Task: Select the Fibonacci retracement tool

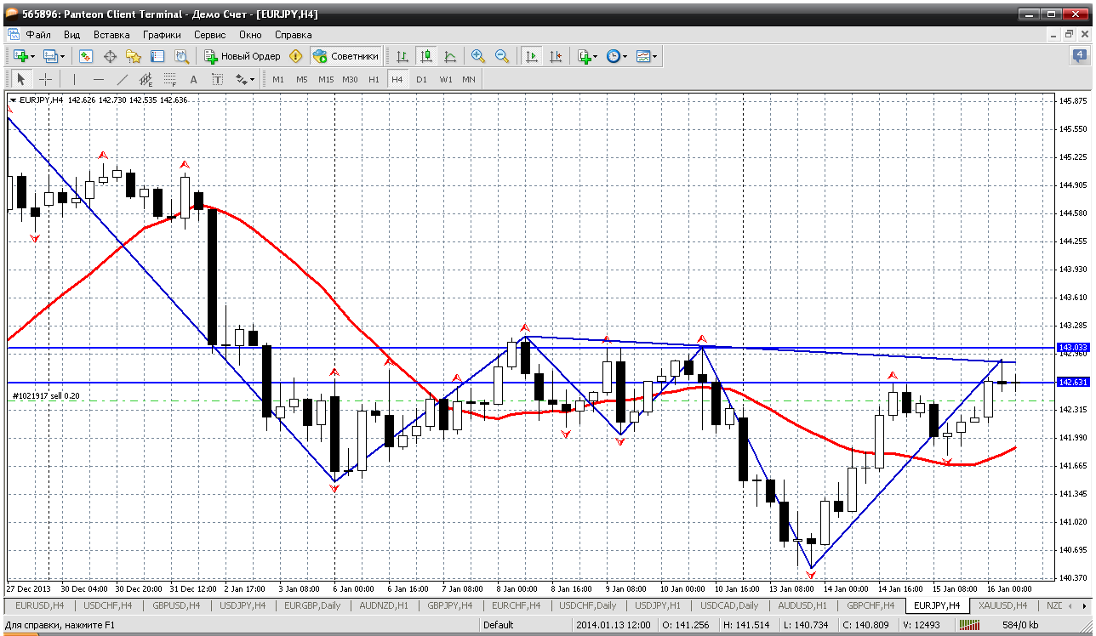Action: 169,79
